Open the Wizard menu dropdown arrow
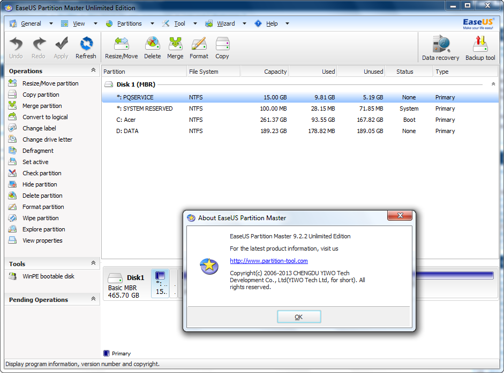Screen dimensions: 504x373 click(x=244, y=24)
